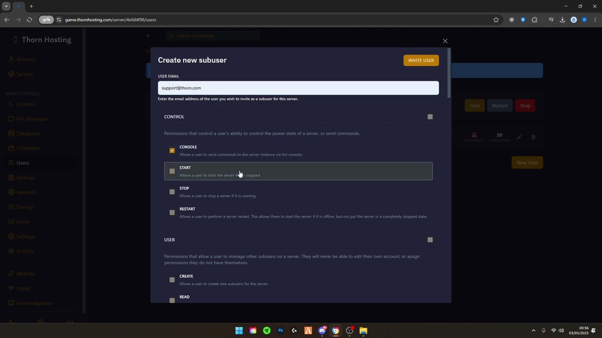The height and width of the screenshot is (338, 602).
Task: Close the Create new subuser dialog
Action: click(445, 41)
